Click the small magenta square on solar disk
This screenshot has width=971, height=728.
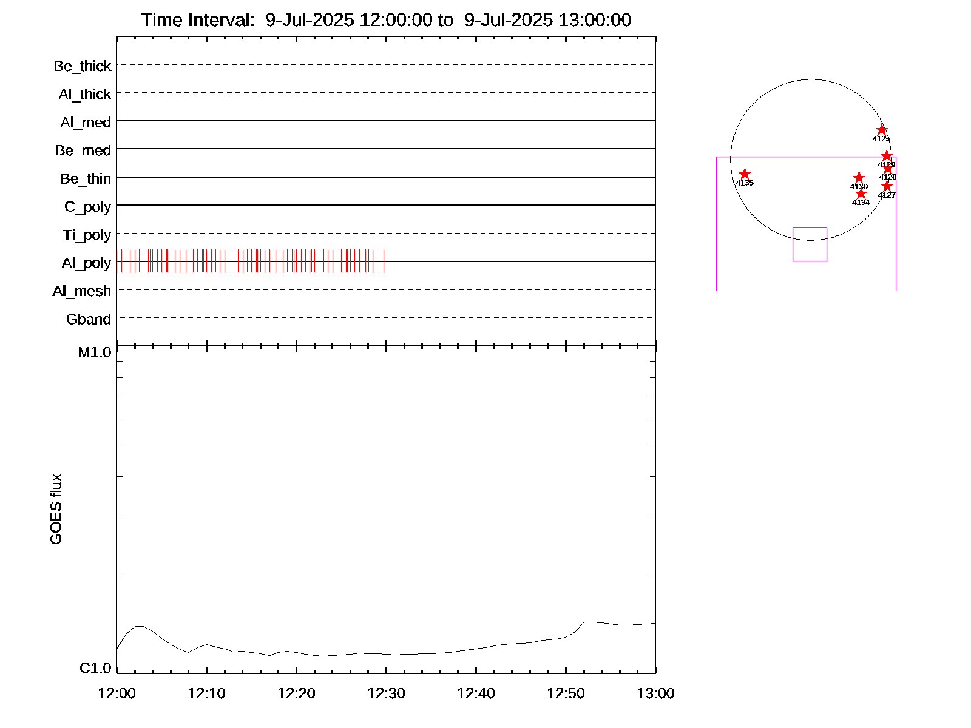pos(810,244)
